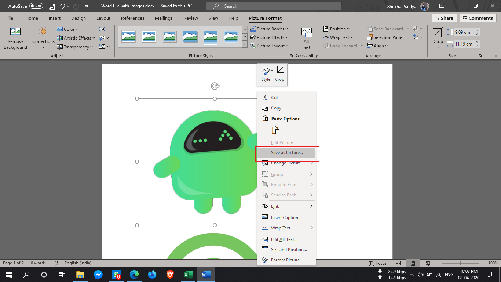Select the last visible picture style thumbnail
501x282 pixels.
[x=231, y=36]
